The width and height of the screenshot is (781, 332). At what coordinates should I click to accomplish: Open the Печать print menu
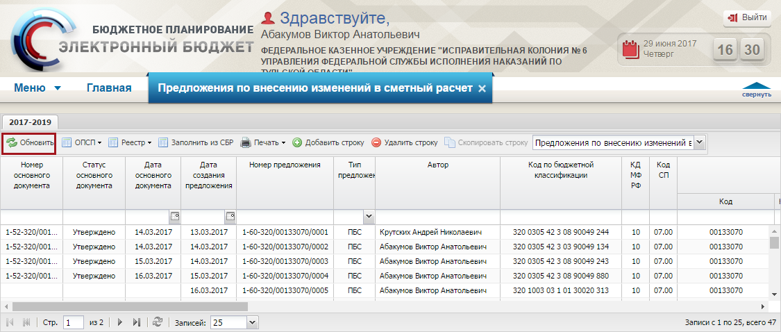pyautogui.click(x=263, y=142)
